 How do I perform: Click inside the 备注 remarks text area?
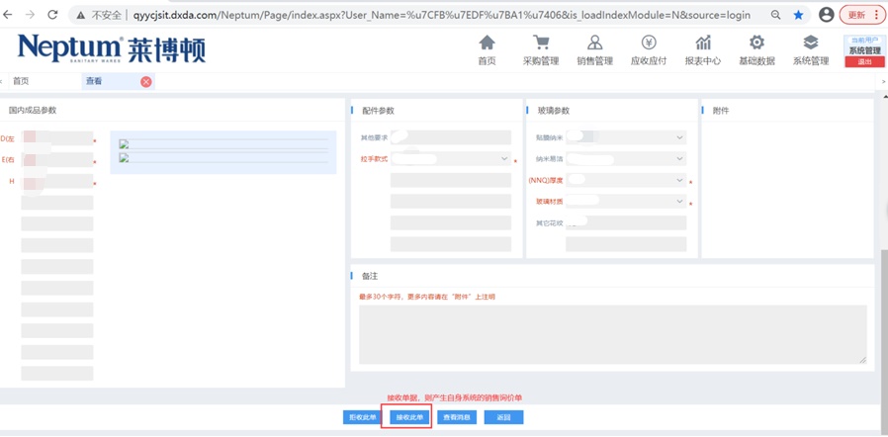[612, 333]
